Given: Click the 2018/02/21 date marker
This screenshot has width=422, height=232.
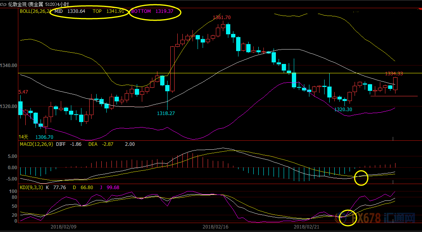Looking at the screenshot, I should point(307,227).
